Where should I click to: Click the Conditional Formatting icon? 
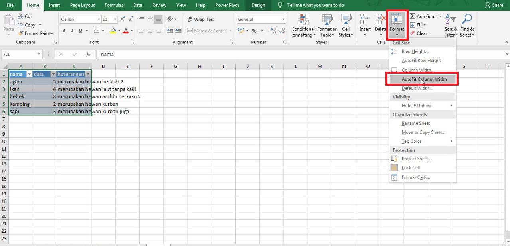(x=303, y=20)
